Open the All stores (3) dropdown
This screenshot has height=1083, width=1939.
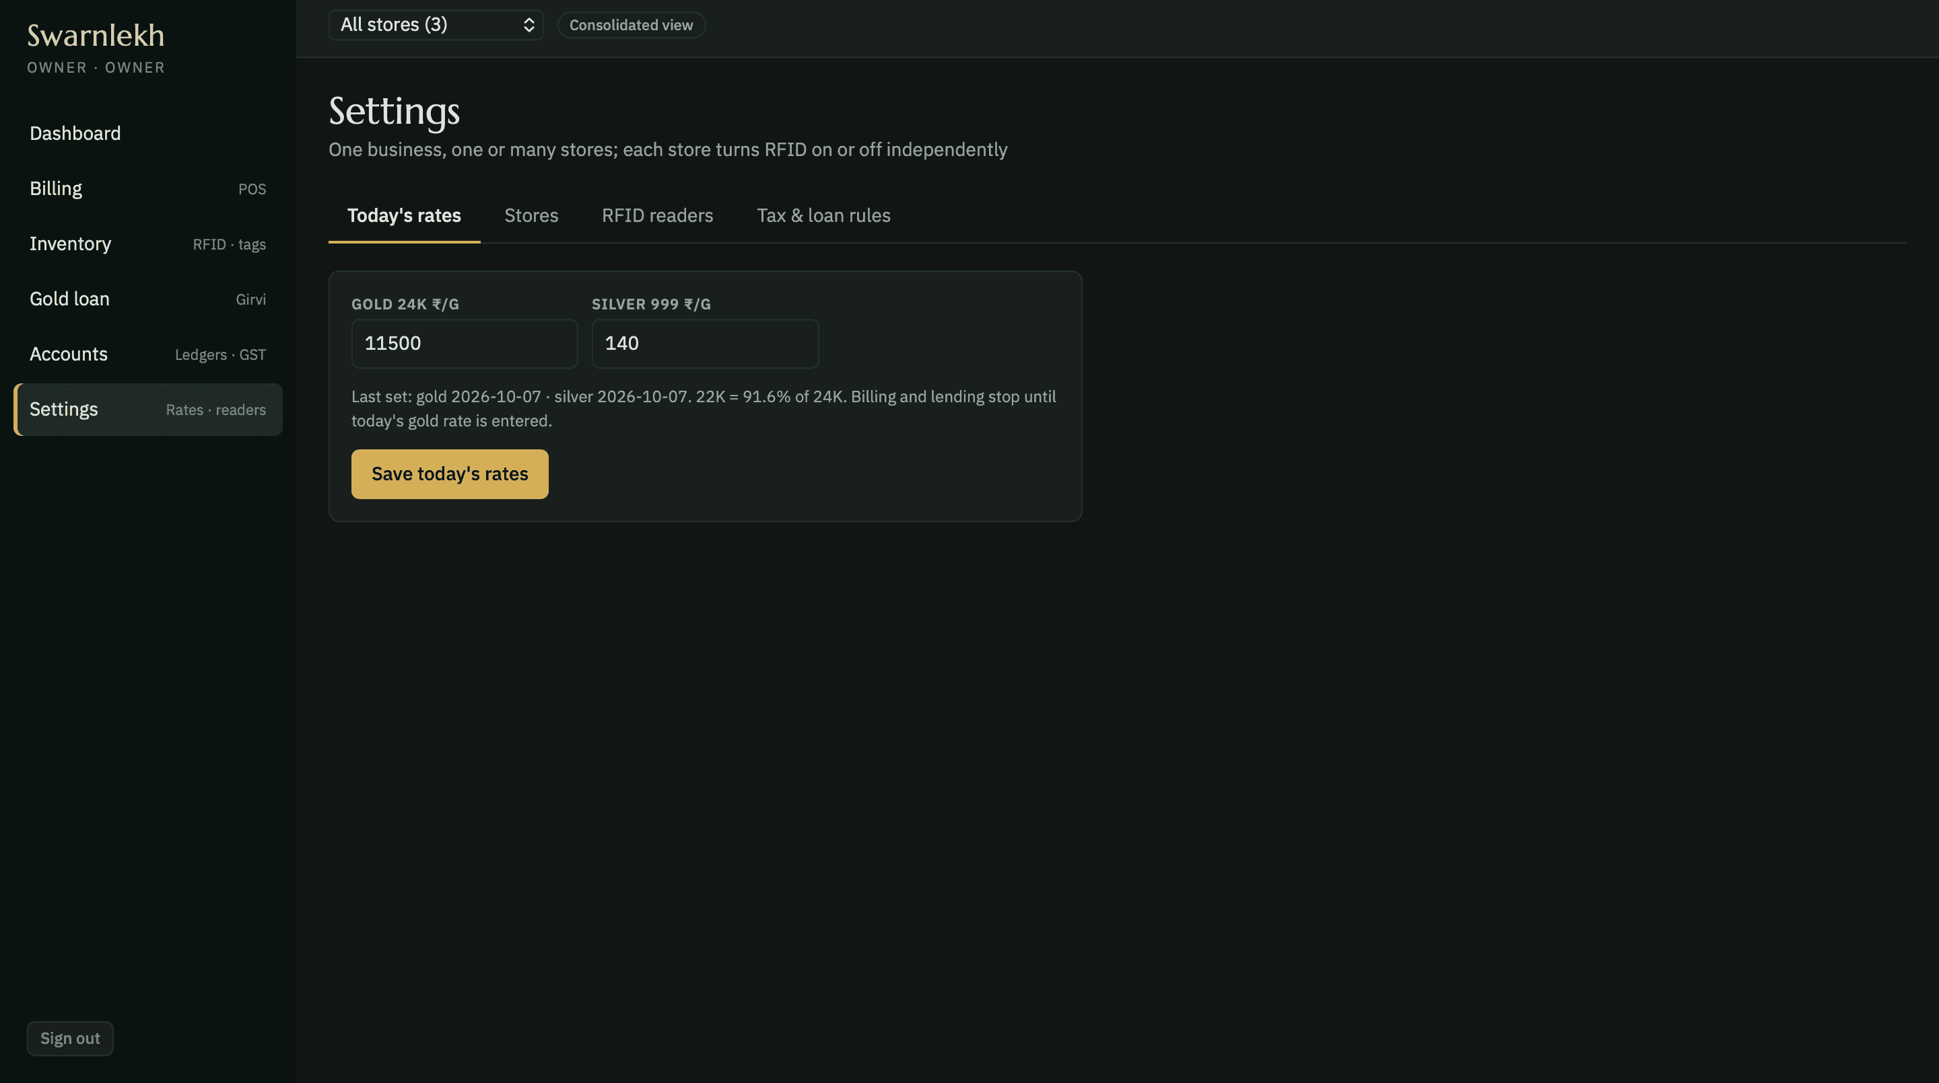pyautogui.click(x=436, y=25)
